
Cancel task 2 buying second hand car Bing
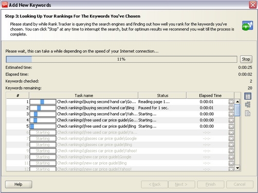click(231, 108)
